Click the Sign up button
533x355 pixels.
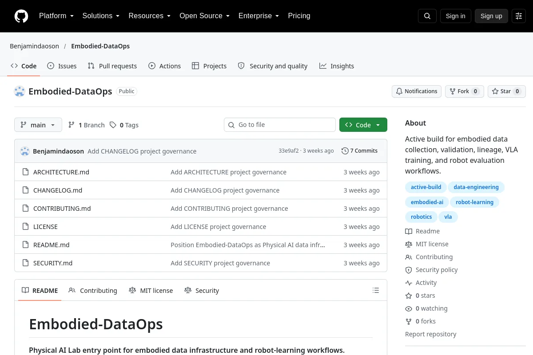[x=491, y=16]
